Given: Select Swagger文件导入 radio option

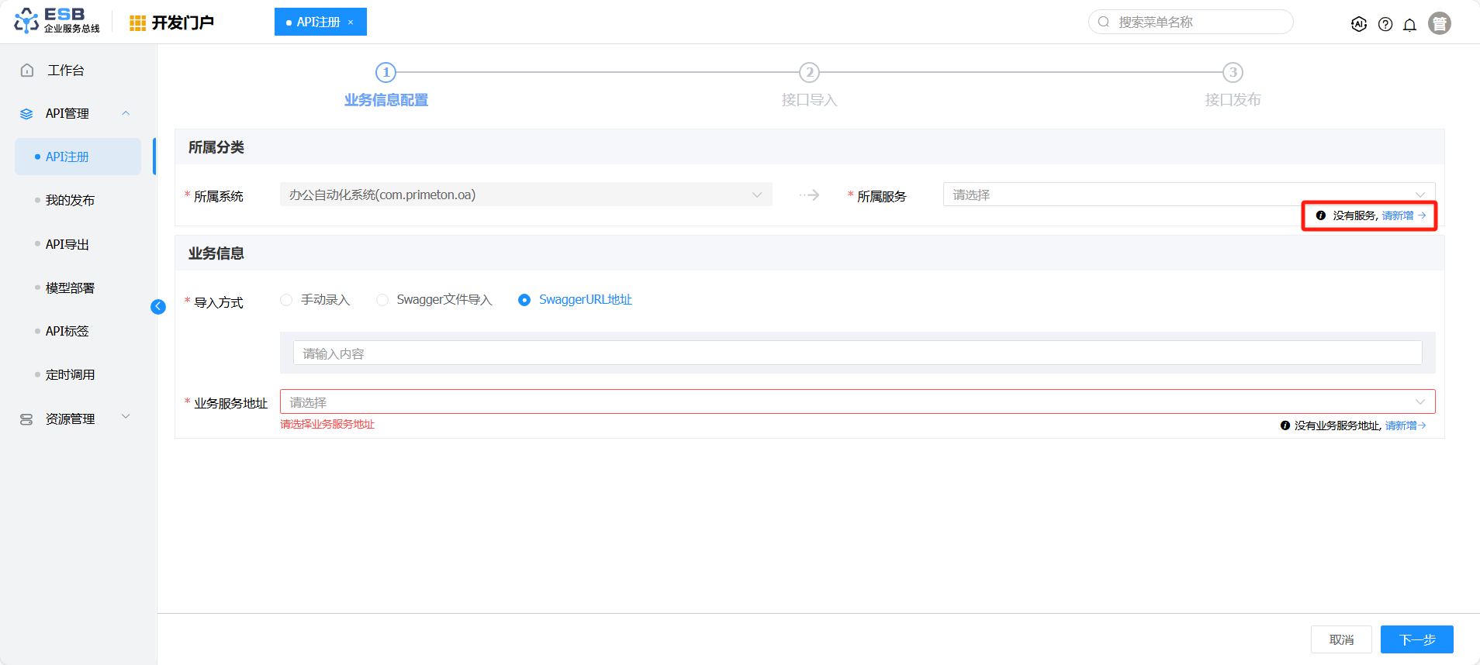Looking at the screenshot, I should (x=382, y=300).
